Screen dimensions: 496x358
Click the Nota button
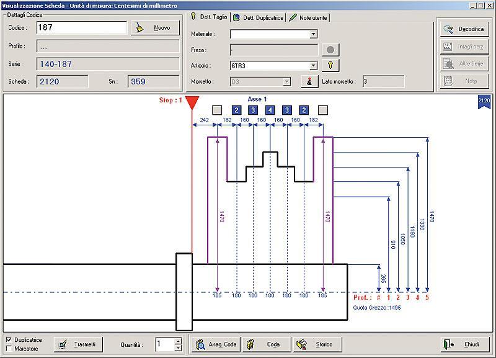tap(464, 81)
